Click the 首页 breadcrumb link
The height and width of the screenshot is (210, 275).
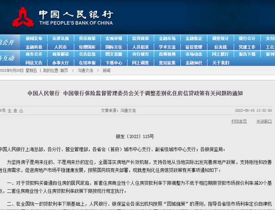click(64, 70)
